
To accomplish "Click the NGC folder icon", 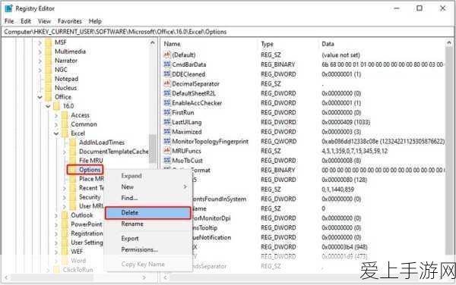I will (x=49, y=70).
